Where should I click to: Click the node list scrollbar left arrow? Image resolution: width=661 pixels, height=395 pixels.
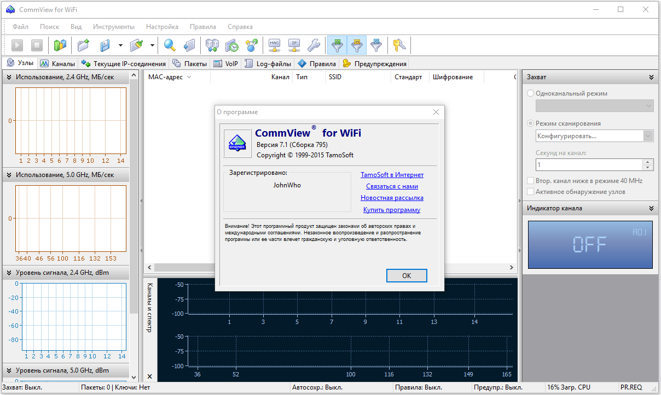(x=148, y=268)
